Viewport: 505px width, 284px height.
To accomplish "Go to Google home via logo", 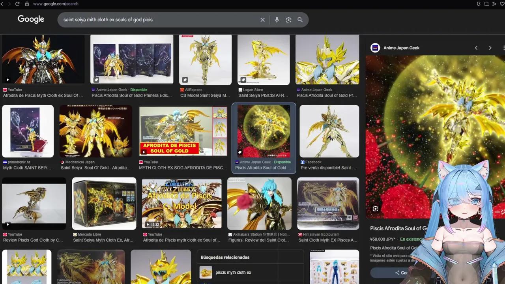I will point(31,19).
